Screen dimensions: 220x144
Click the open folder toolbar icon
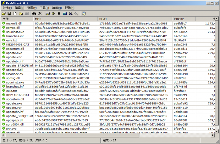tap(4, 13)
